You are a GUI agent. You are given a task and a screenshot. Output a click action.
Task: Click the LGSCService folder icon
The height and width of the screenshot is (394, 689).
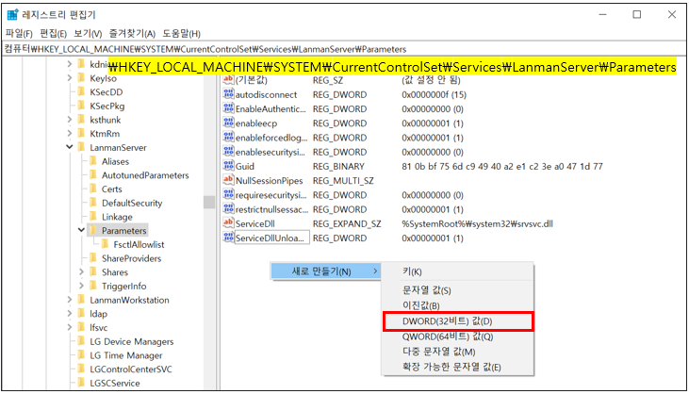pyautogui.click(x=81, y=383)
